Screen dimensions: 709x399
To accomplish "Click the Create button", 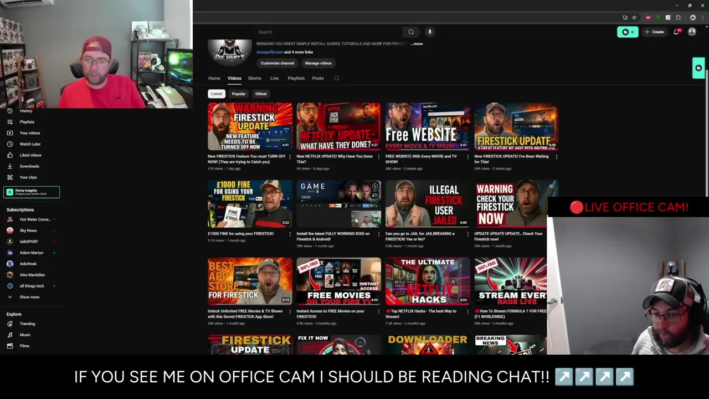I will [654, 32].
